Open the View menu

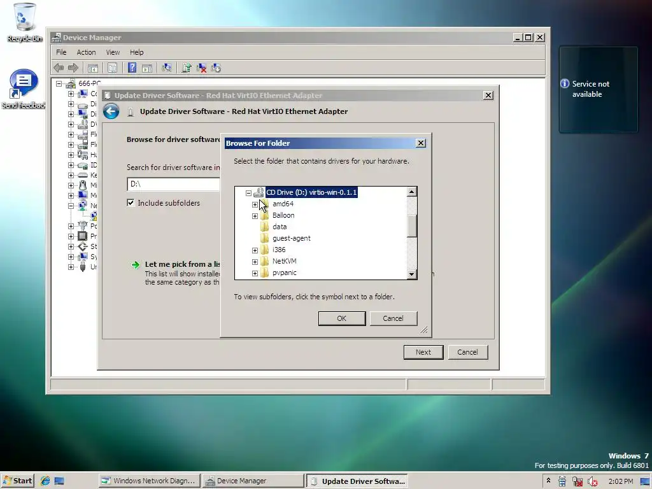[x=113, y=52]
